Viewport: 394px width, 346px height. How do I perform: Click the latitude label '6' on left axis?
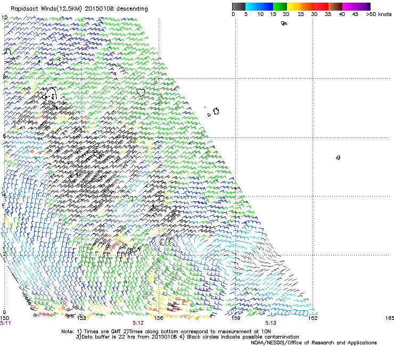4,136
